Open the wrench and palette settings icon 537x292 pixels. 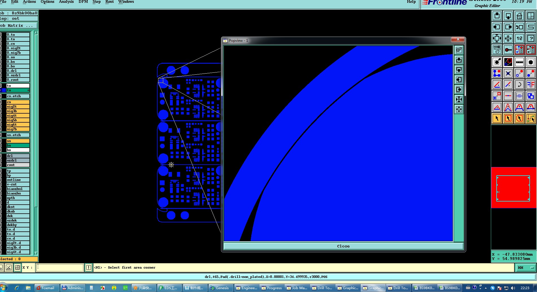(x=497, y=50)
